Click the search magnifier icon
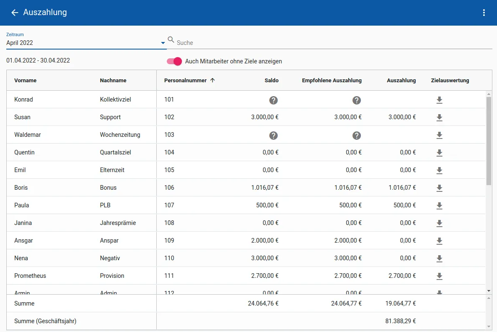497x332 pixels. (x=171, y=40)
